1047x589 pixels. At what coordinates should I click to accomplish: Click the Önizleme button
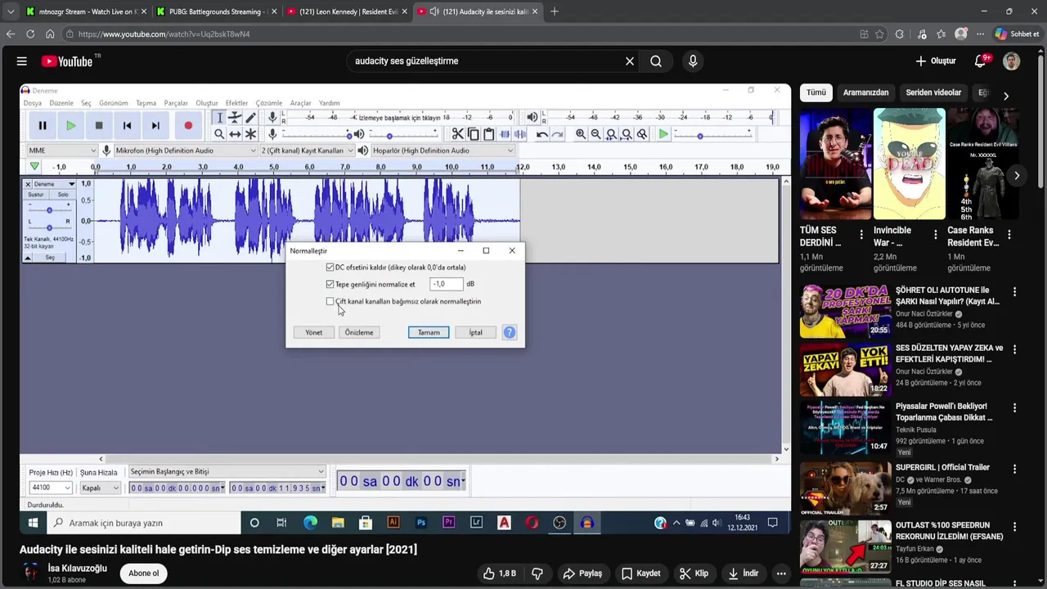click(359, 332)
